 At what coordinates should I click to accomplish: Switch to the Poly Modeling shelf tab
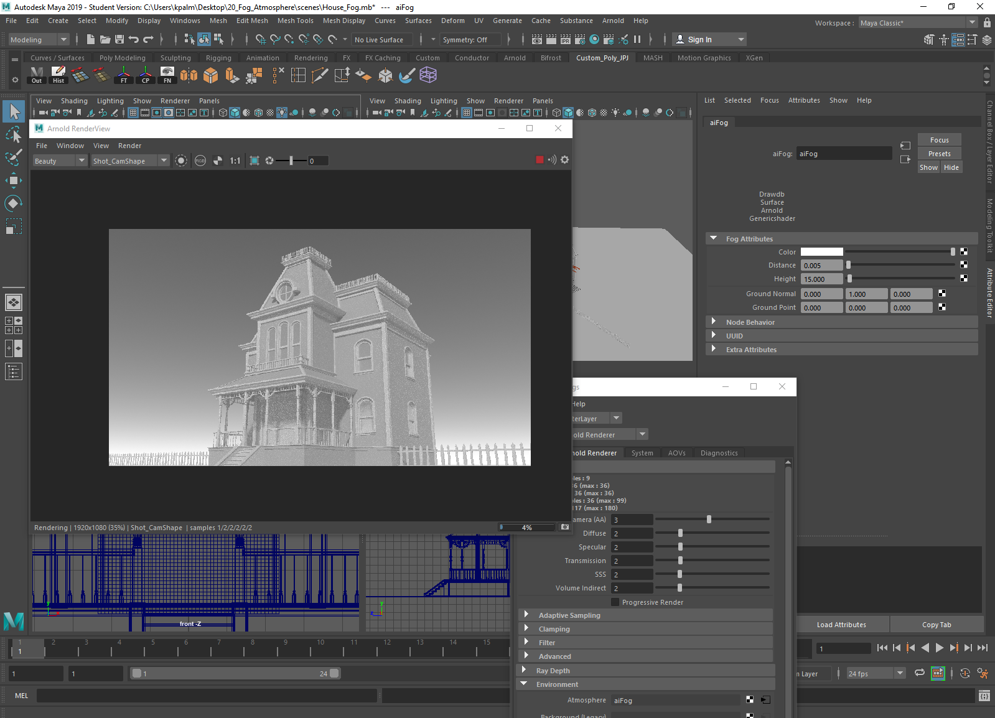pos(122,58)
